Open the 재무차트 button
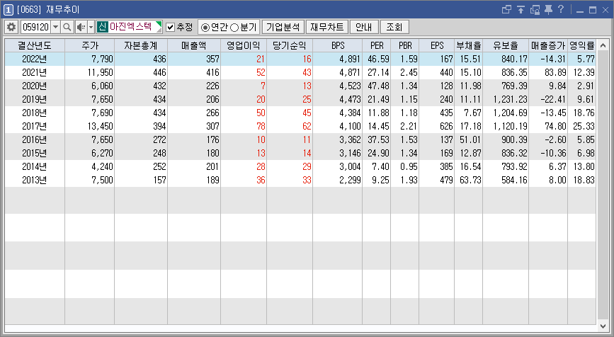614x337 pixels. click(x=326, y=27)
